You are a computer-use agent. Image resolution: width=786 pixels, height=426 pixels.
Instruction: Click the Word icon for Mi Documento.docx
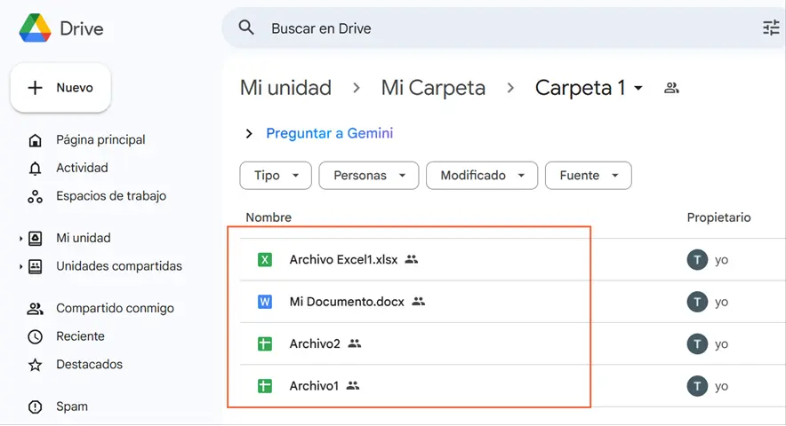pos(265,302)
